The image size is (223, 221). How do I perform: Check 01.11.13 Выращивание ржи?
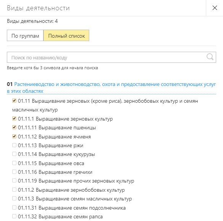[x=14, y=145]
